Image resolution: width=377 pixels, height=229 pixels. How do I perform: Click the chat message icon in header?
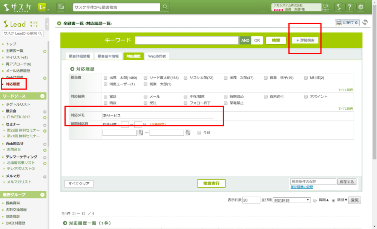pos(60,7)
